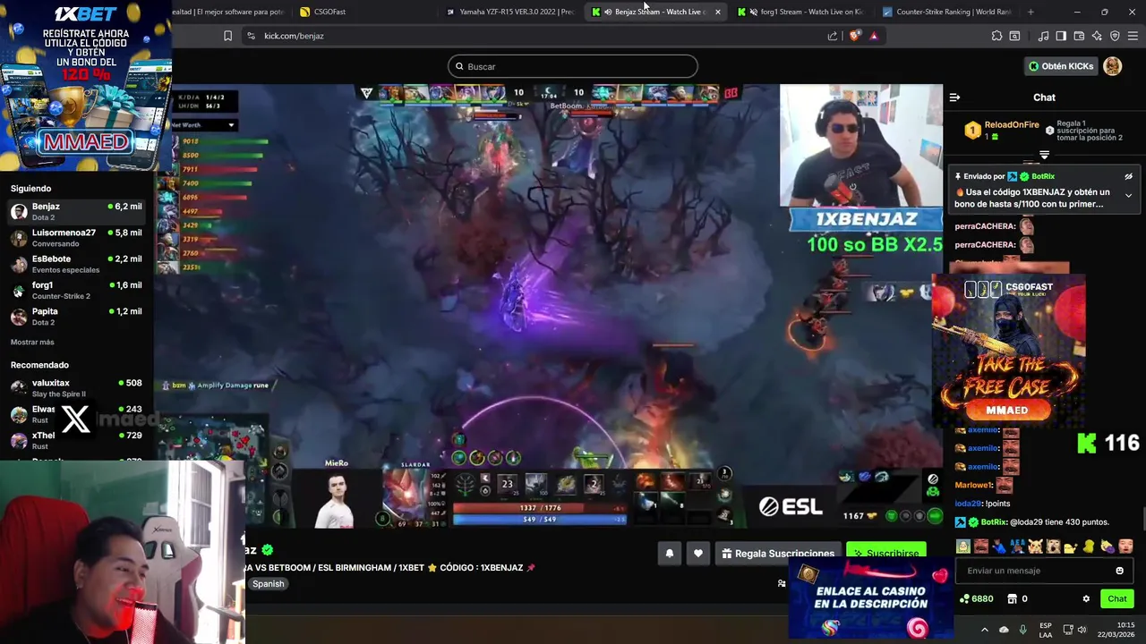Image resolution: width=1146 pixels, height=644 pixels.
Task: Insert the eggplant emote
Action: 1108,547
